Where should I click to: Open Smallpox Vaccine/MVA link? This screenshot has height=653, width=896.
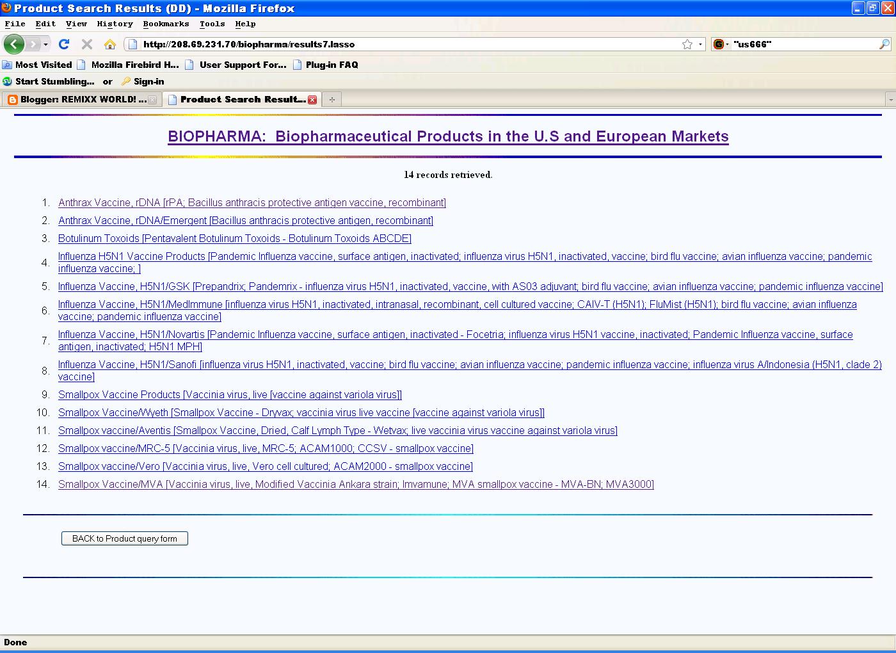coord(356,484)
